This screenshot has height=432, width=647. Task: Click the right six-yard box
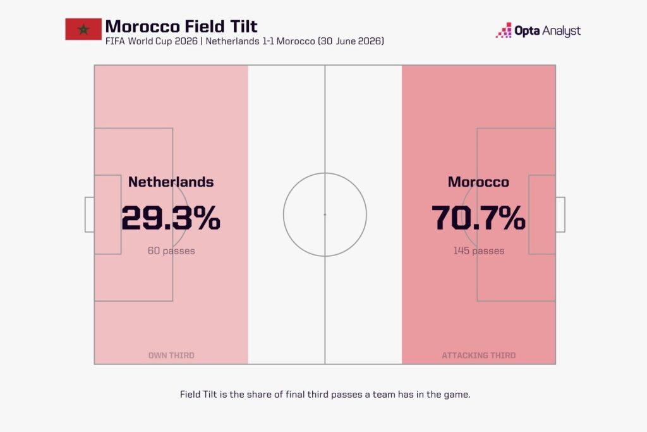pyautogui.click(x=542, y=214)
